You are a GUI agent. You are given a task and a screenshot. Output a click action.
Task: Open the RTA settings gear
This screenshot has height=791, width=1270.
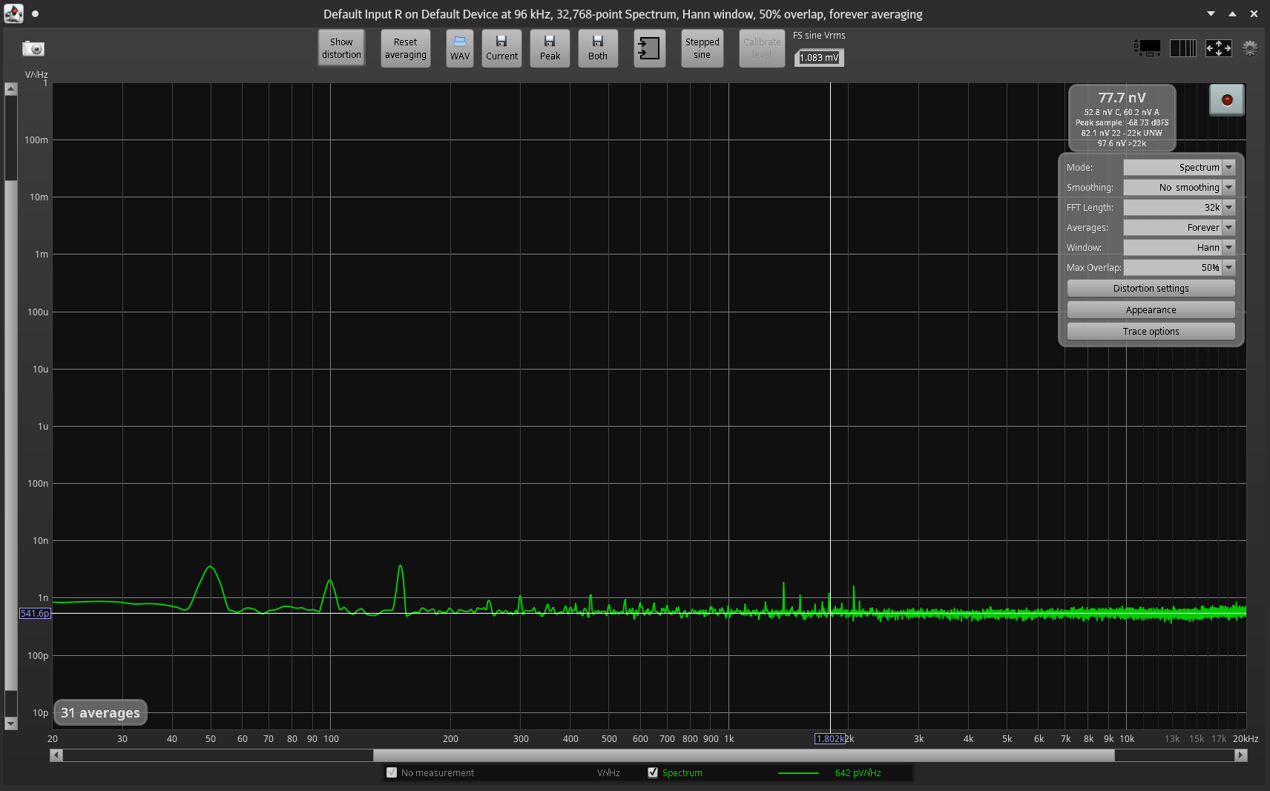pyautogui.click(x=1250, y=48)
